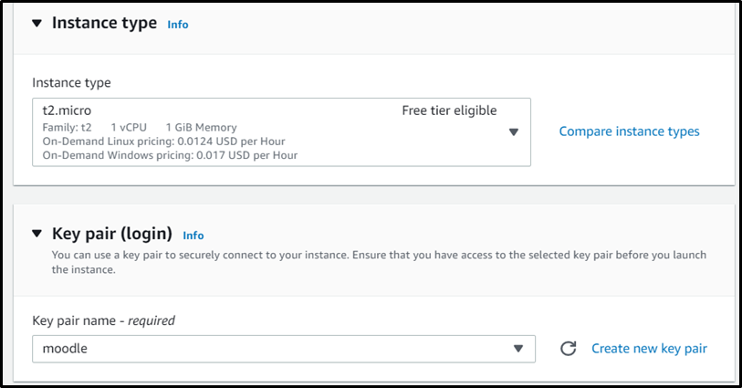Click the Instance type section heading
The height and width of the screenshot is (388, 742).
tap(104, 23)
